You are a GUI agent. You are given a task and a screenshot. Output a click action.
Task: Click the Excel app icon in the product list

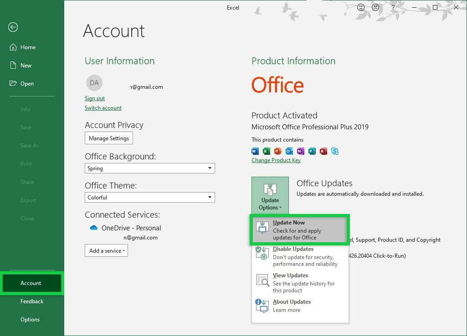[x=266, y=151]
